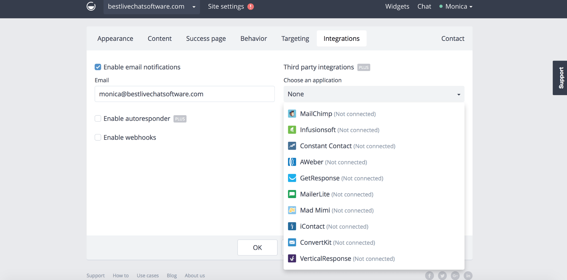This screenshot has height=280, width=567.
Task: Select MailChimp from the application list
Action: 374,114
